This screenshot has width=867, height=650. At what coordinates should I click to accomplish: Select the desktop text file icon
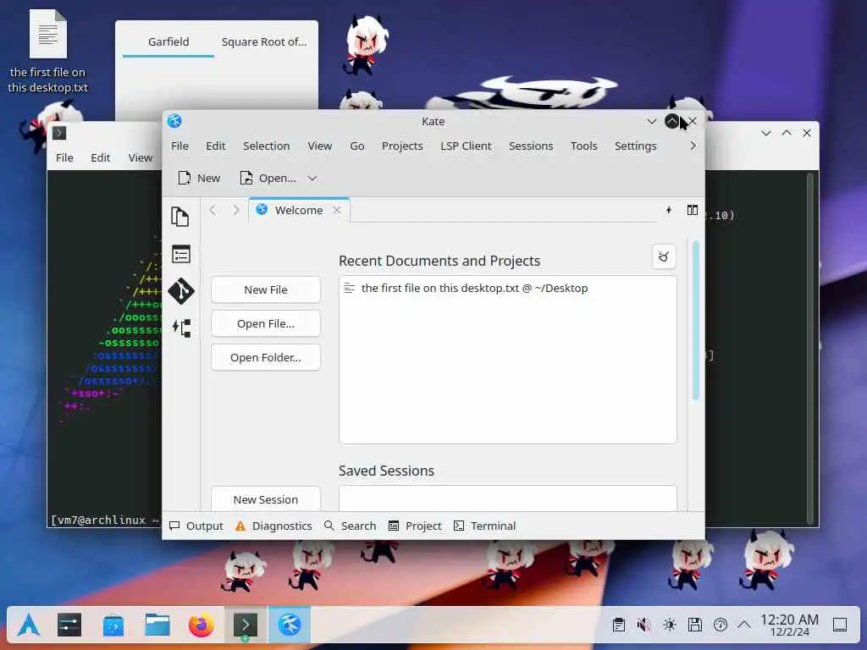[47, 52]
